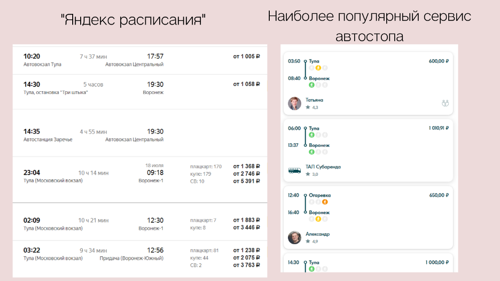Select the ride priced 600,00 ₽
Screen dimensions: 500x281
(368, 83)
